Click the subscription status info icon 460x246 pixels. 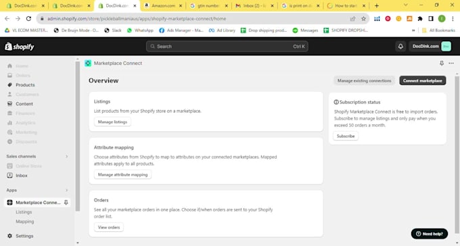[x=336, y=102]
